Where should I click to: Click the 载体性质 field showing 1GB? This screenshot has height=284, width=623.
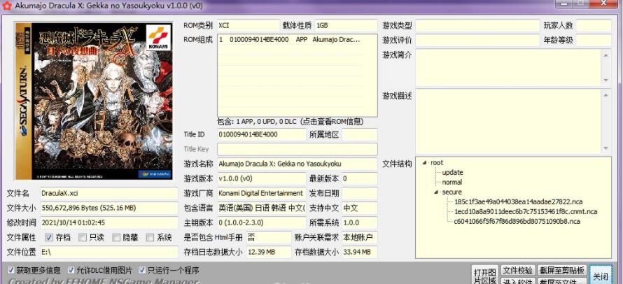[x=346, y=25]
